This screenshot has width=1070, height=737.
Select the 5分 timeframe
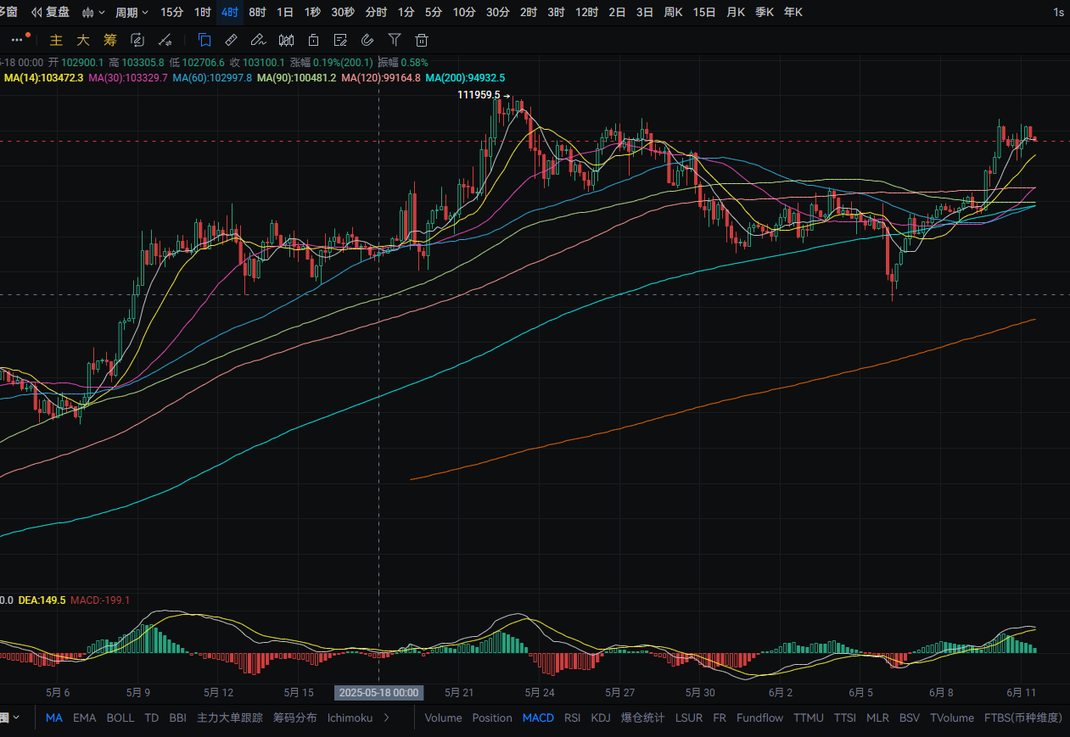(x=434, y=12)
